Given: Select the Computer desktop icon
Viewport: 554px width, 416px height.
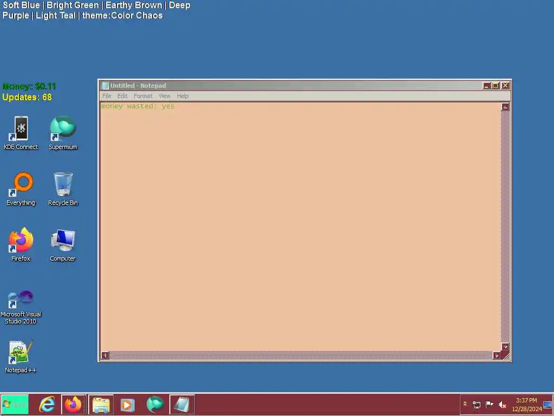Looking at the screenshot, I should (x=63, y=244).
